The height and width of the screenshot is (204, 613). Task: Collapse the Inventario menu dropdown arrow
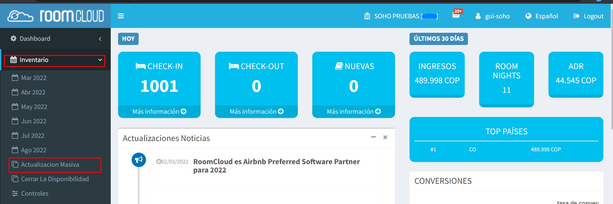point(100,60)
